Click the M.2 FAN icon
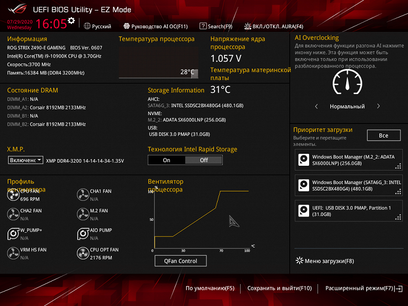Image resolution: width=408 pixels, height=306 pixels. point(83,214)
